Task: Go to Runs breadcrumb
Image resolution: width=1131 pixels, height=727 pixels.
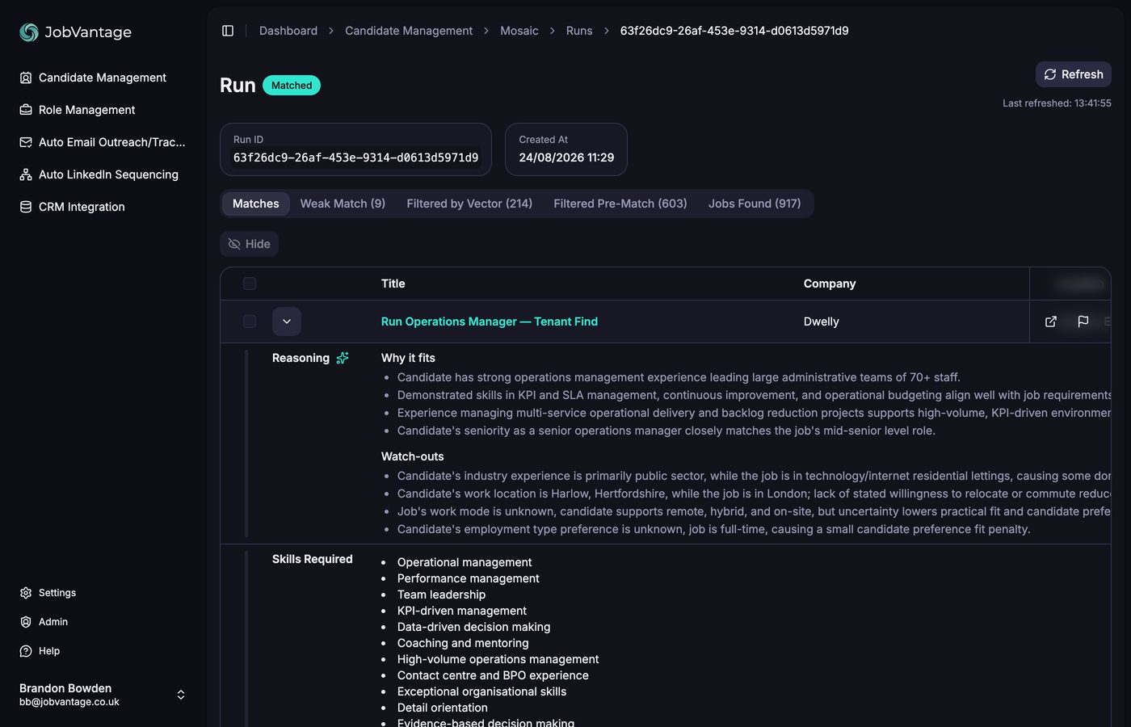Action: (x=579, y=31)
